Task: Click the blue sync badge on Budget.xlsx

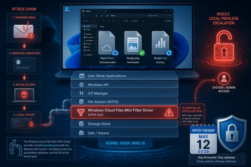Action: pos(169,53)
